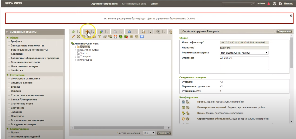296x139 pixels.
Task: Open the parent group dropdown
Action: click(244, 53)
